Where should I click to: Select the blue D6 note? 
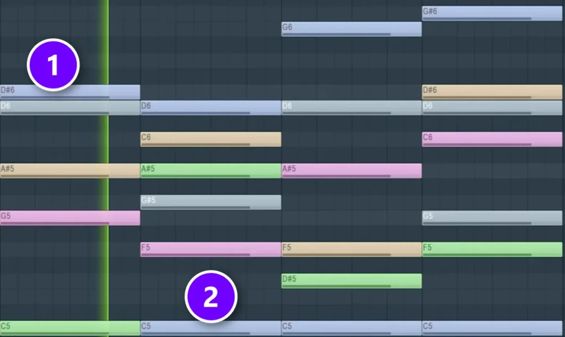pos(211,108)
